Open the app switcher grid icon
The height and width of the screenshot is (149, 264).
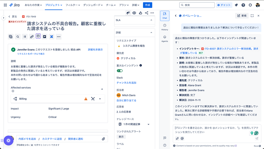5,5
